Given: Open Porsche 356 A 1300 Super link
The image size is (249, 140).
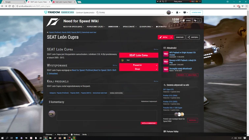Looking at the screenshot, I should 172,108.
